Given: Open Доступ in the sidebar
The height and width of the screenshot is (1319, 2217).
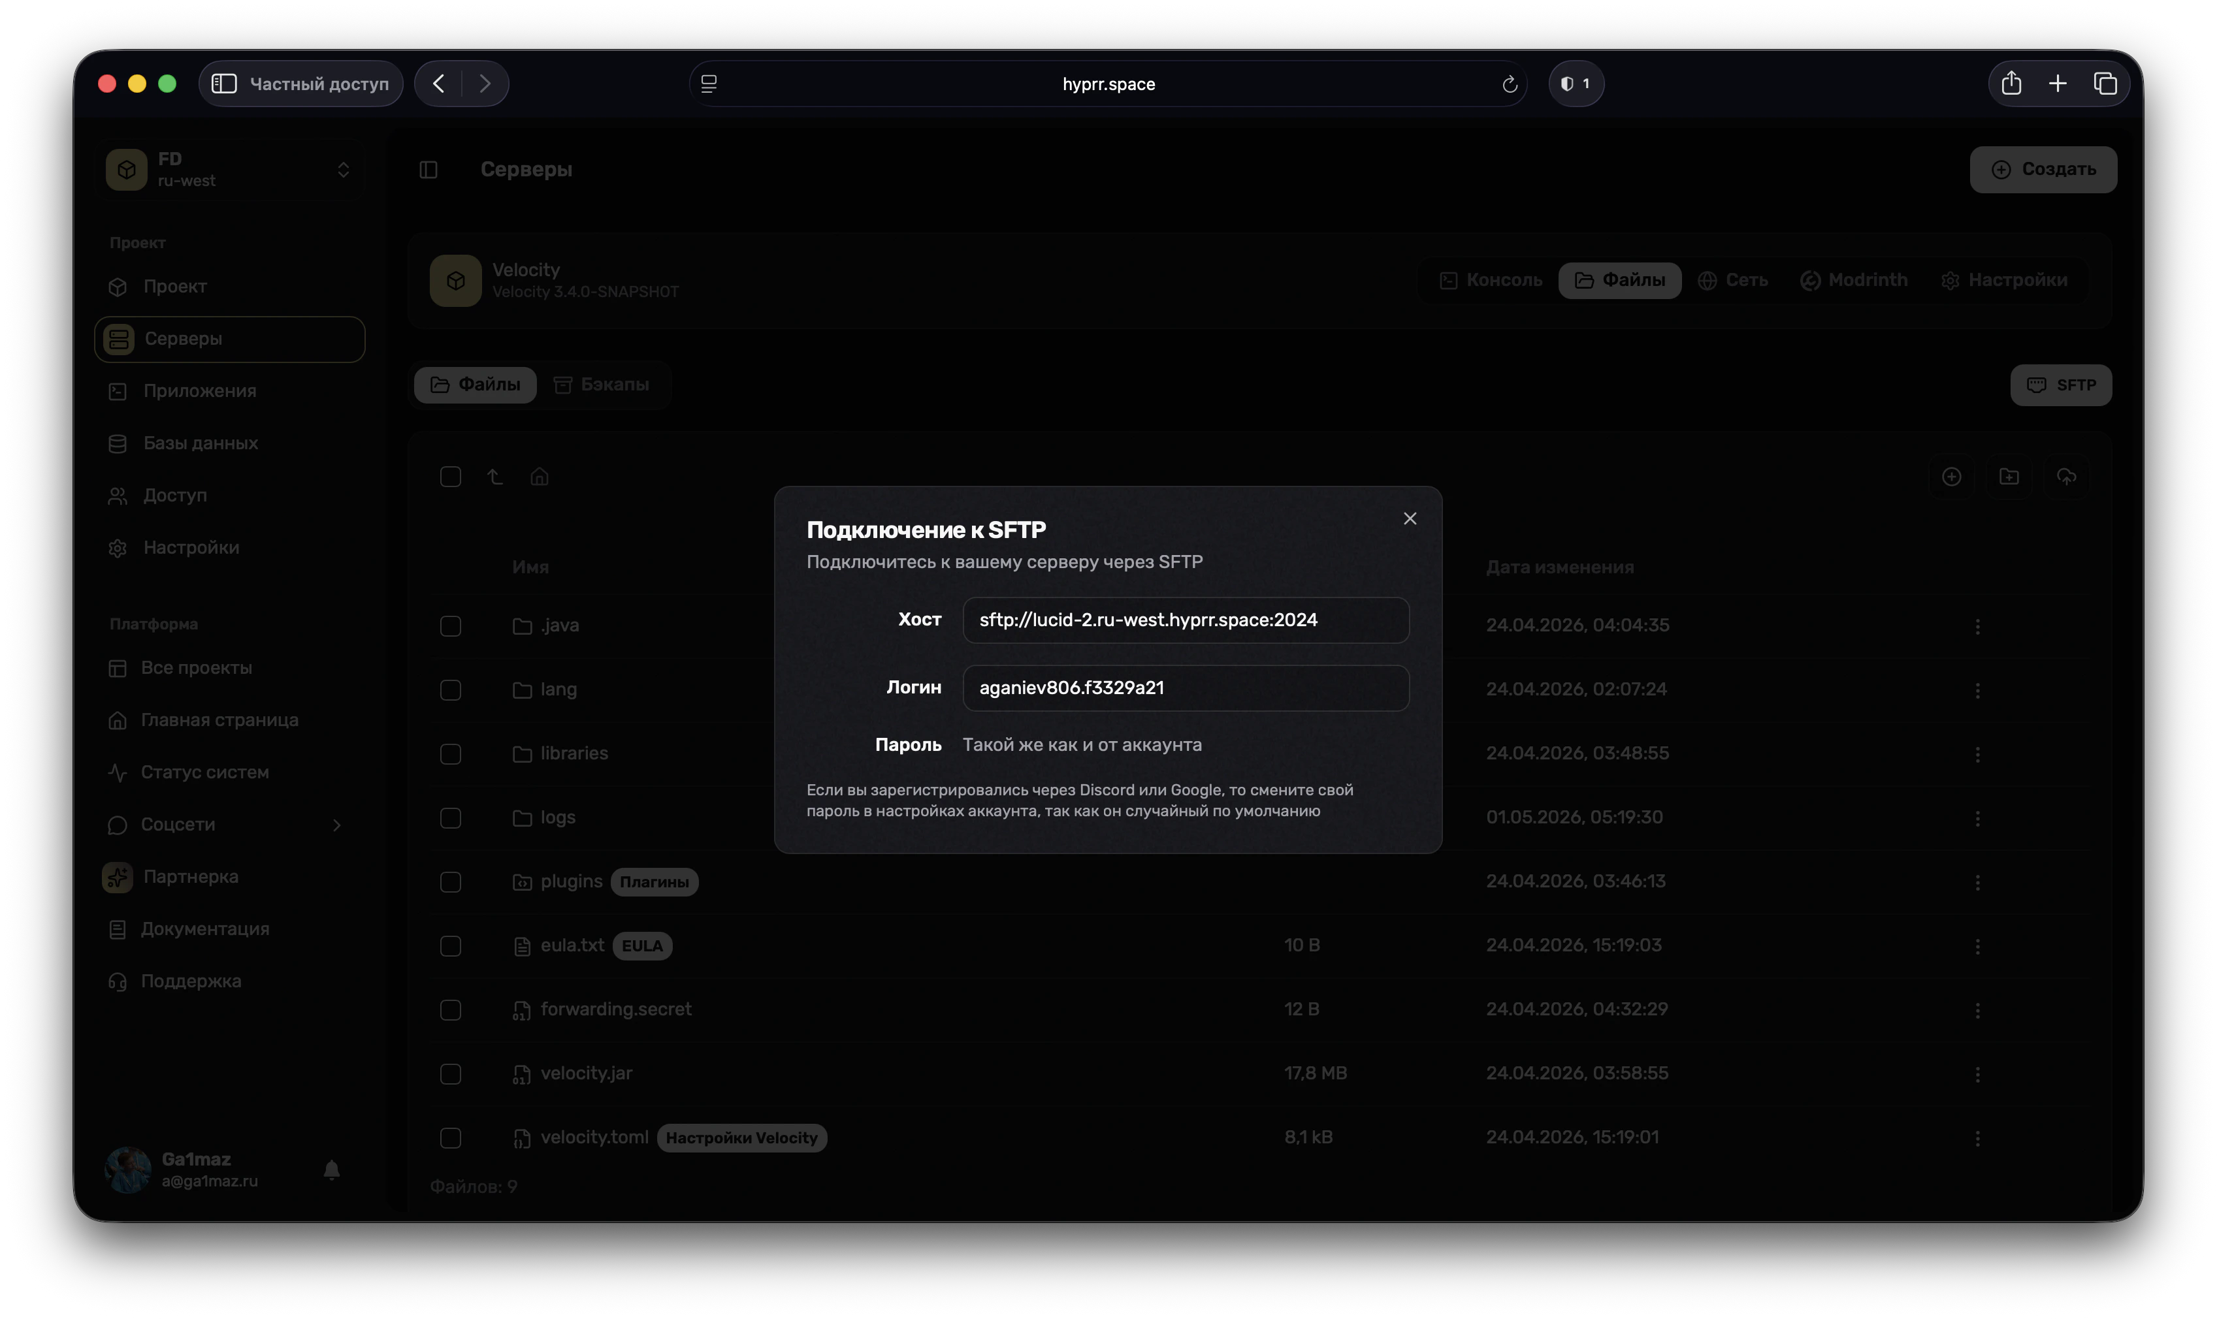Looking at the screenshot, I should coord(230,495).
